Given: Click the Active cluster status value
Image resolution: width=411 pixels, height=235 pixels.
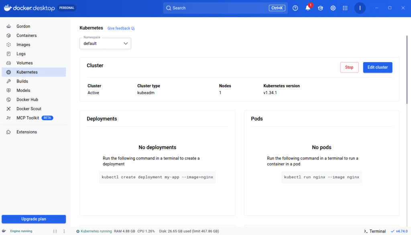Looking at the screenshot, I should 93,93.
